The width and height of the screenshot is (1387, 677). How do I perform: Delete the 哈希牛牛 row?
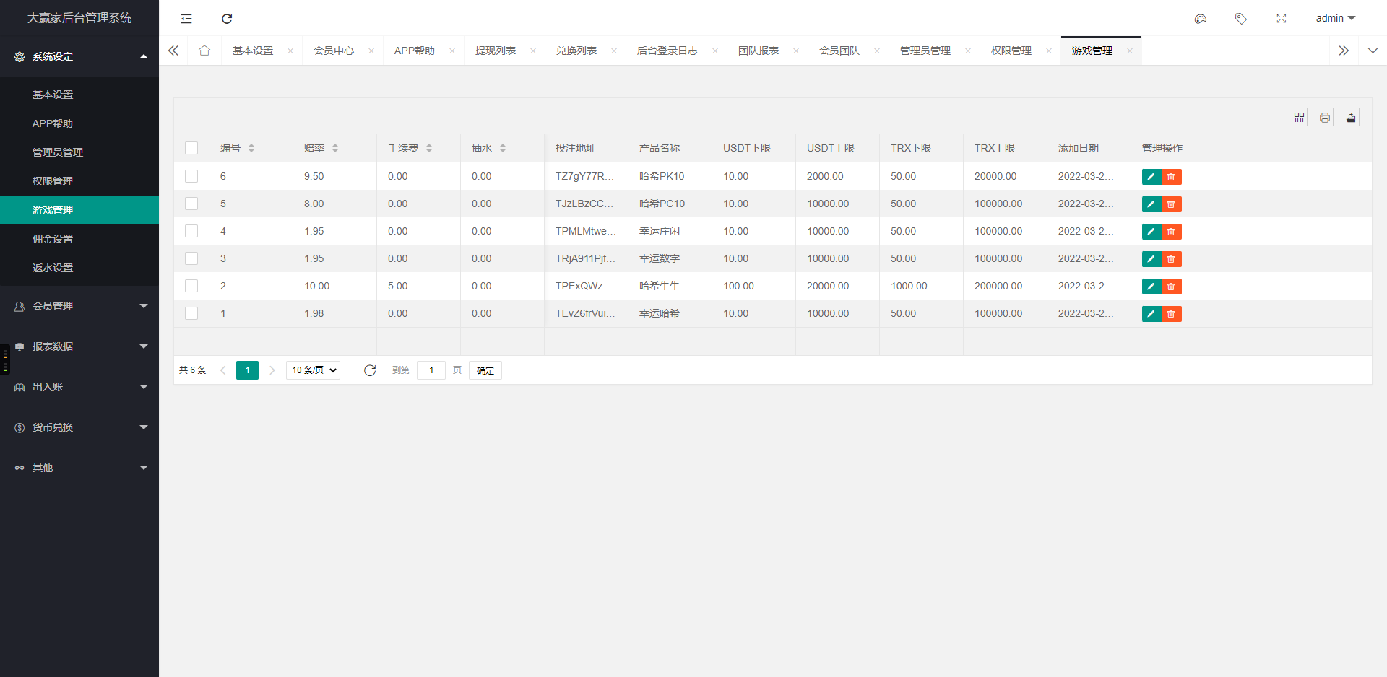(1172, 287)
